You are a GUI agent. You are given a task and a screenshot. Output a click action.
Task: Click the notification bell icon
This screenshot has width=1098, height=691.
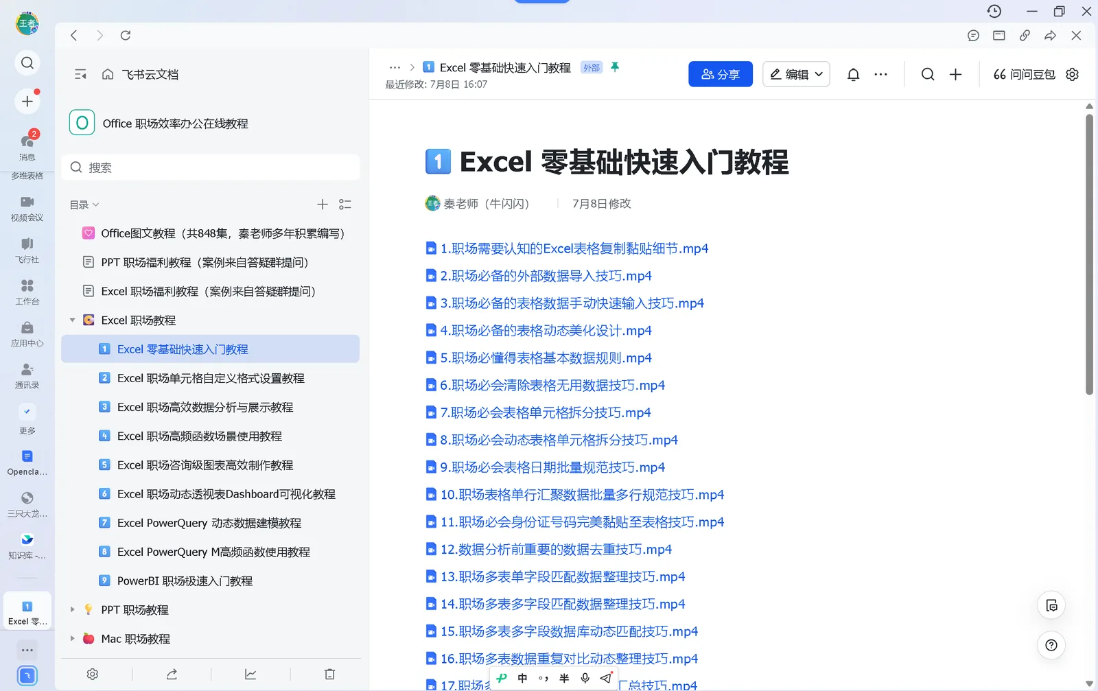point(853,74)
